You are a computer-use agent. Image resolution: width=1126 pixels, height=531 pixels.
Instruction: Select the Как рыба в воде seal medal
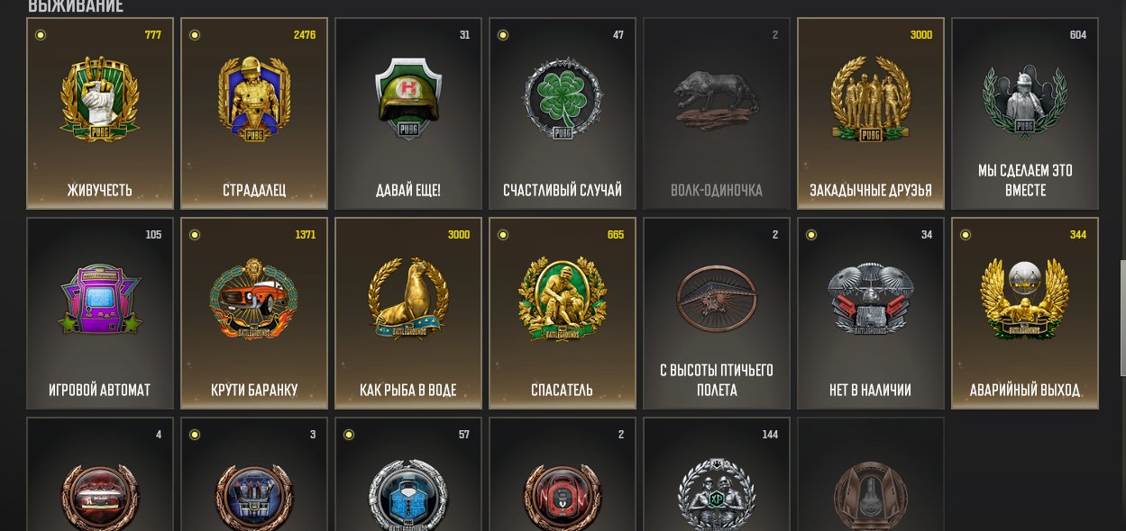coord(408,313)
